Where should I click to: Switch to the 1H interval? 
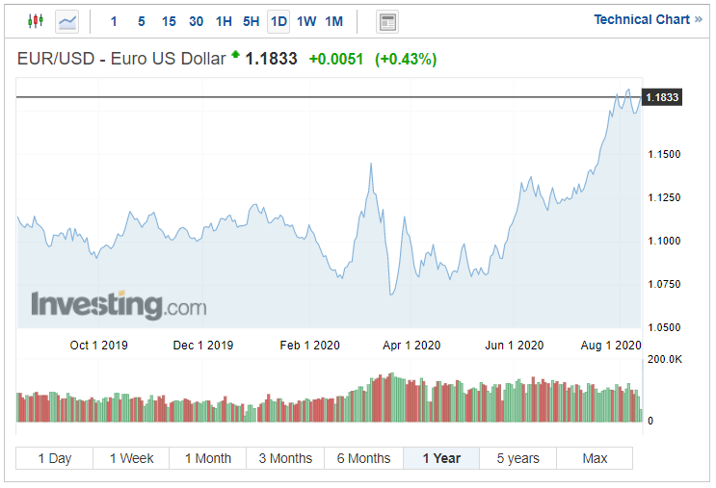coord(224,21)
